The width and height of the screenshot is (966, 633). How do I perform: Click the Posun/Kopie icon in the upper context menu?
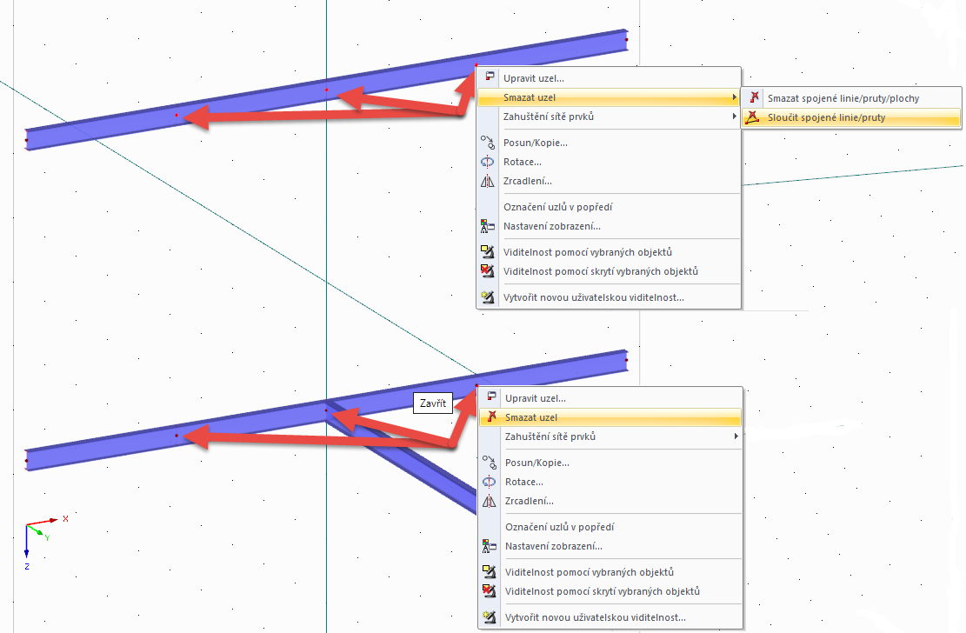click(487, 143)
